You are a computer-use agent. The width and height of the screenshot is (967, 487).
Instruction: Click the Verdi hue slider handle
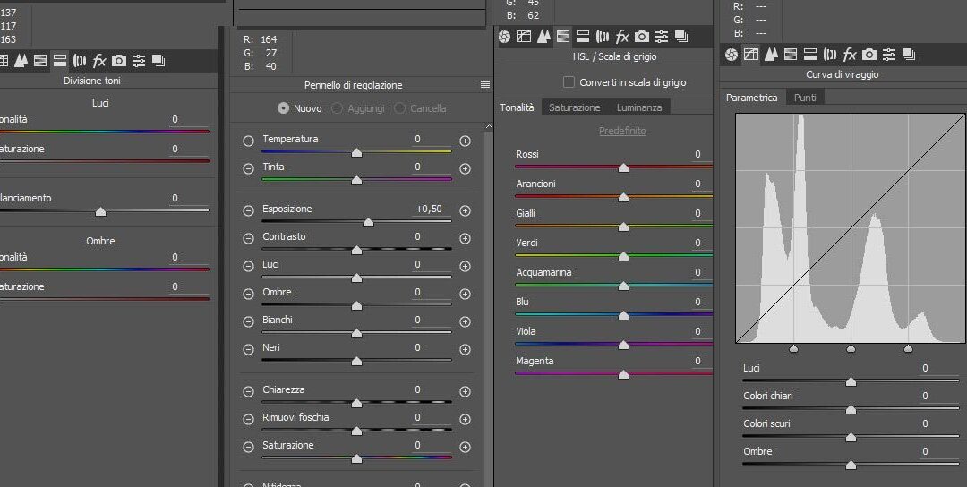[x=623, y=256]
